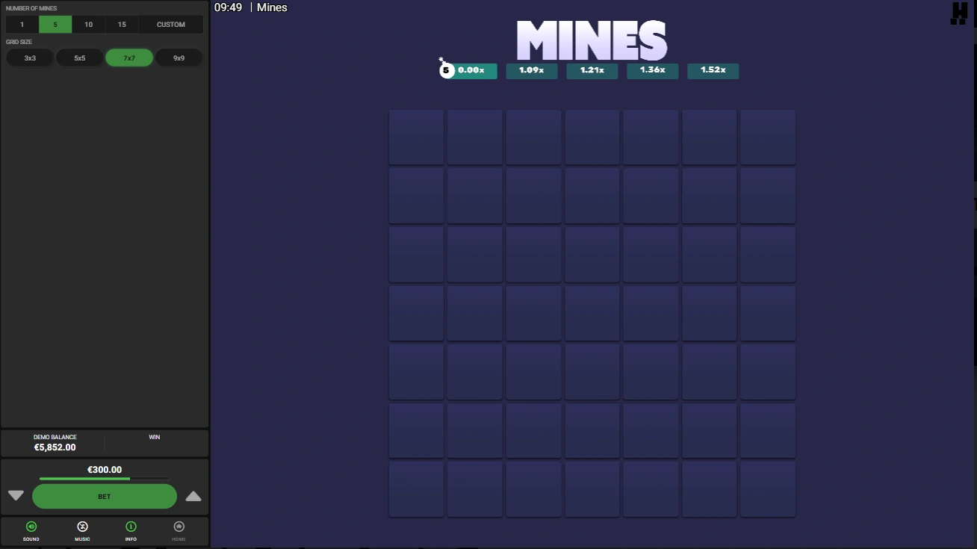Click the bet amount slider bar

(x=104, y=479)
